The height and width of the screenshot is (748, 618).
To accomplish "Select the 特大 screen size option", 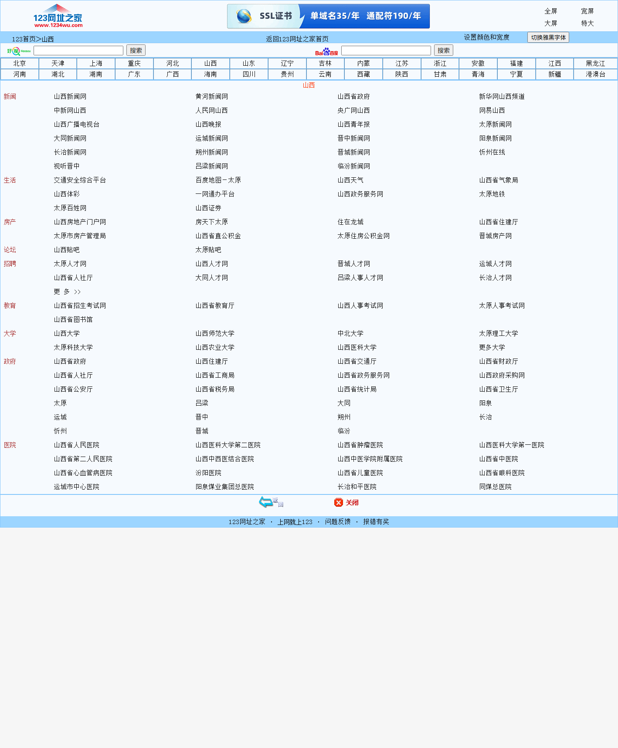I will pos(587,24).
